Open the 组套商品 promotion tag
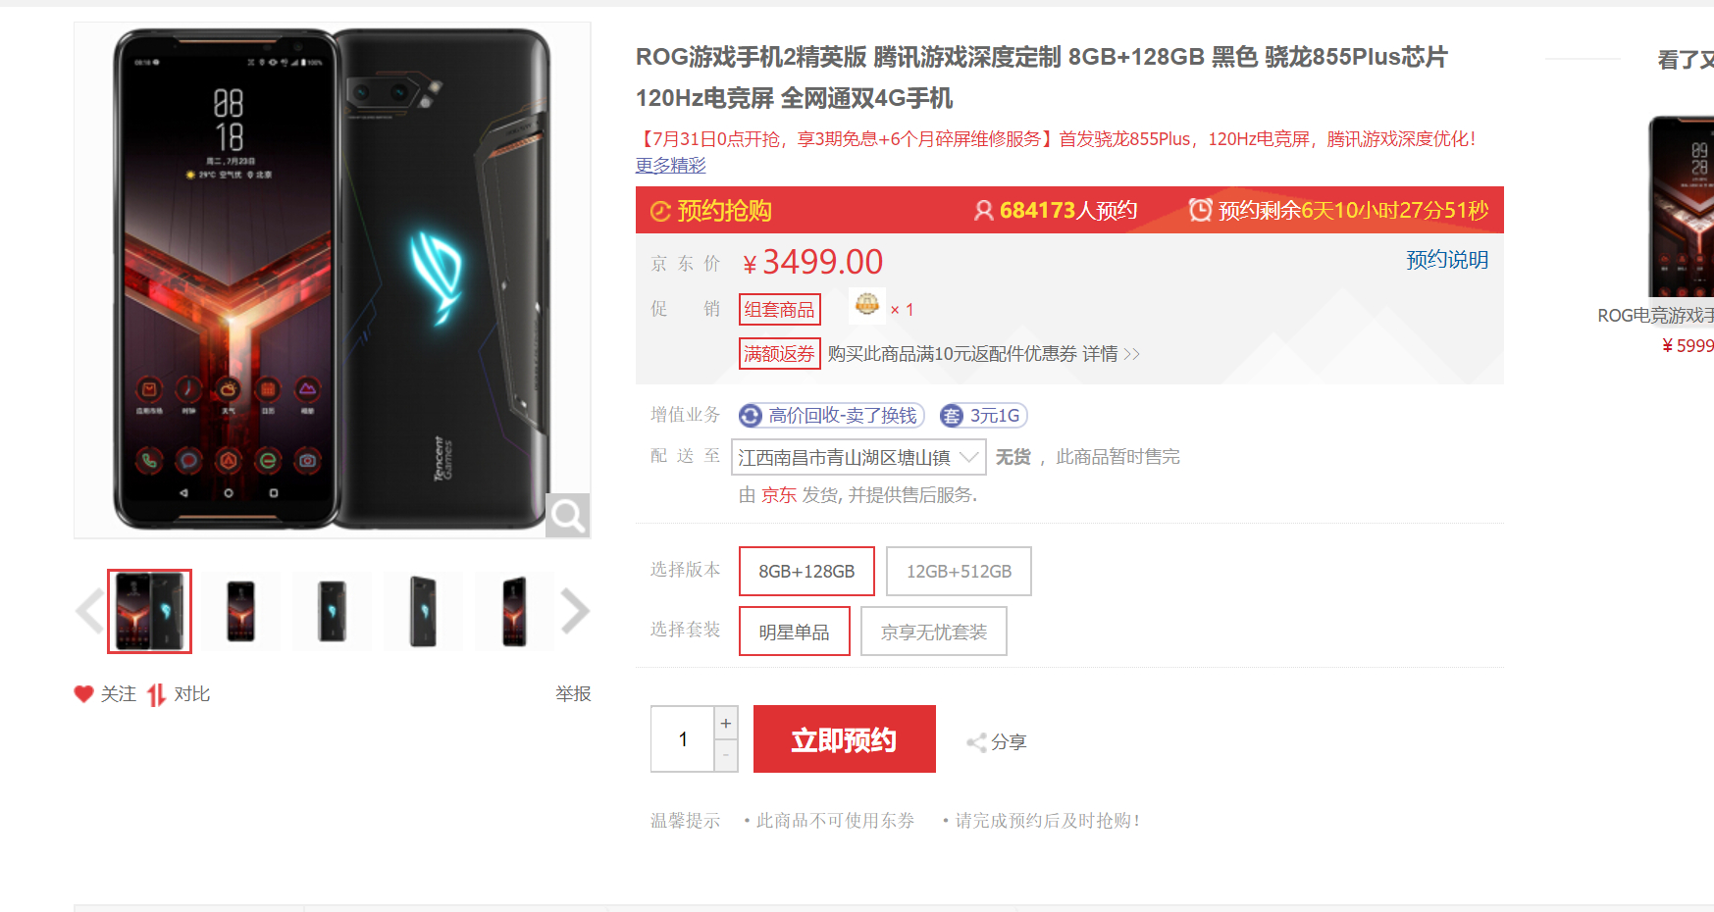 [779, 310]
